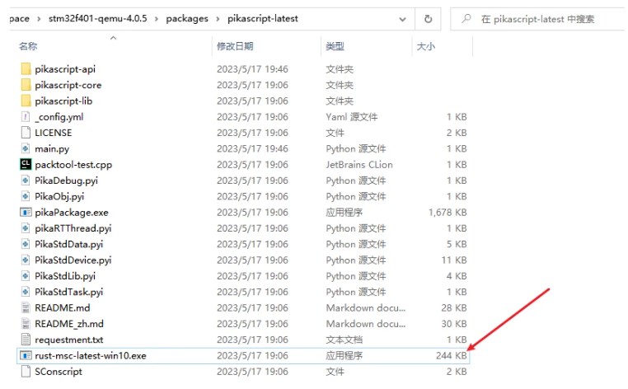
Task: Click the main.py Python file icon
Action: pyautogui.click(x=26, y=148)
